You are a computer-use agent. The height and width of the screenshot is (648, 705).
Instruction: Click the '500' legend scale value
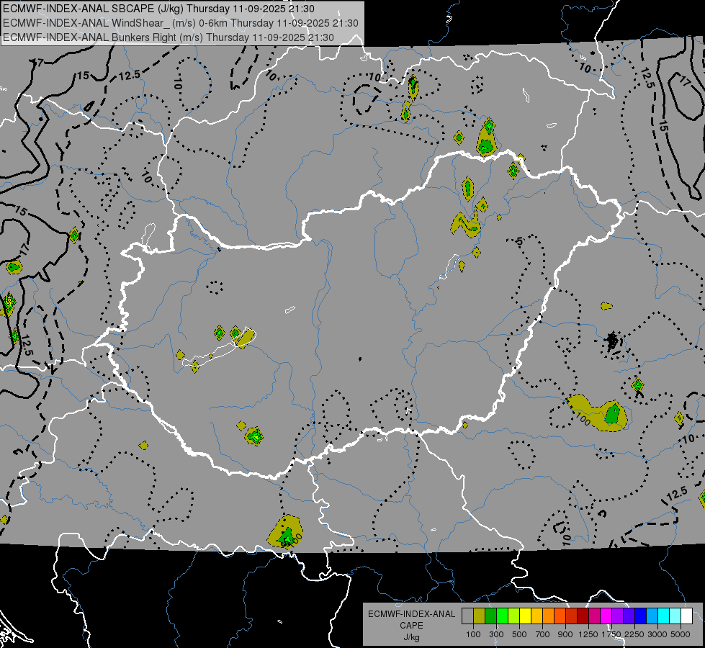click(519, 634)
